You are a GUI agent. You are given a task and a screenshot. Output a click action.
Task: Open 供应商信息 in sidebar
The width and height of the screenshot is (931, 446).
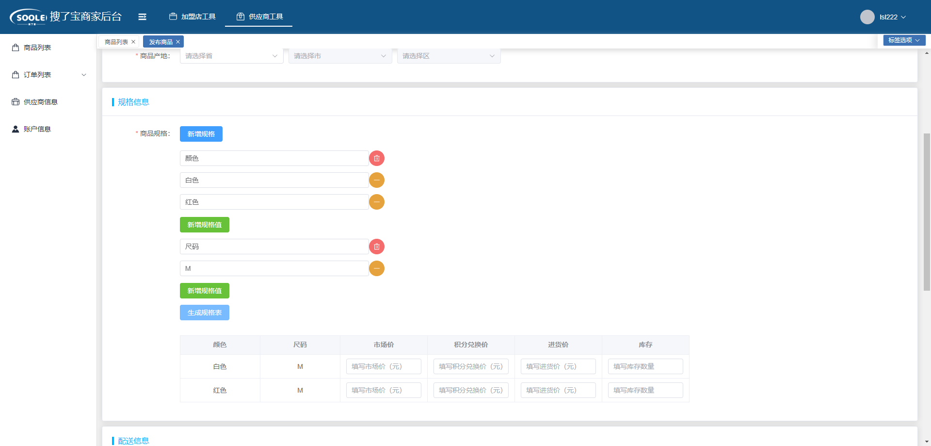click(x=41, y=102)
